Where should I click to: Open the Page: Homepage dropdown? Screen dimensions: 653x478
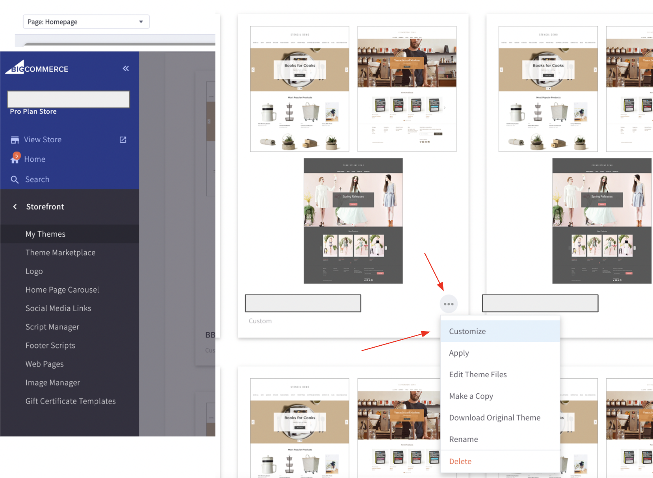point(86,22)
